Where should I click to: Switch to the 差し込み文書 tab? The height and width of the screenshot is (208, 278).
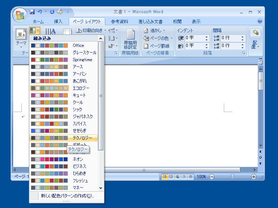[150, 22]
